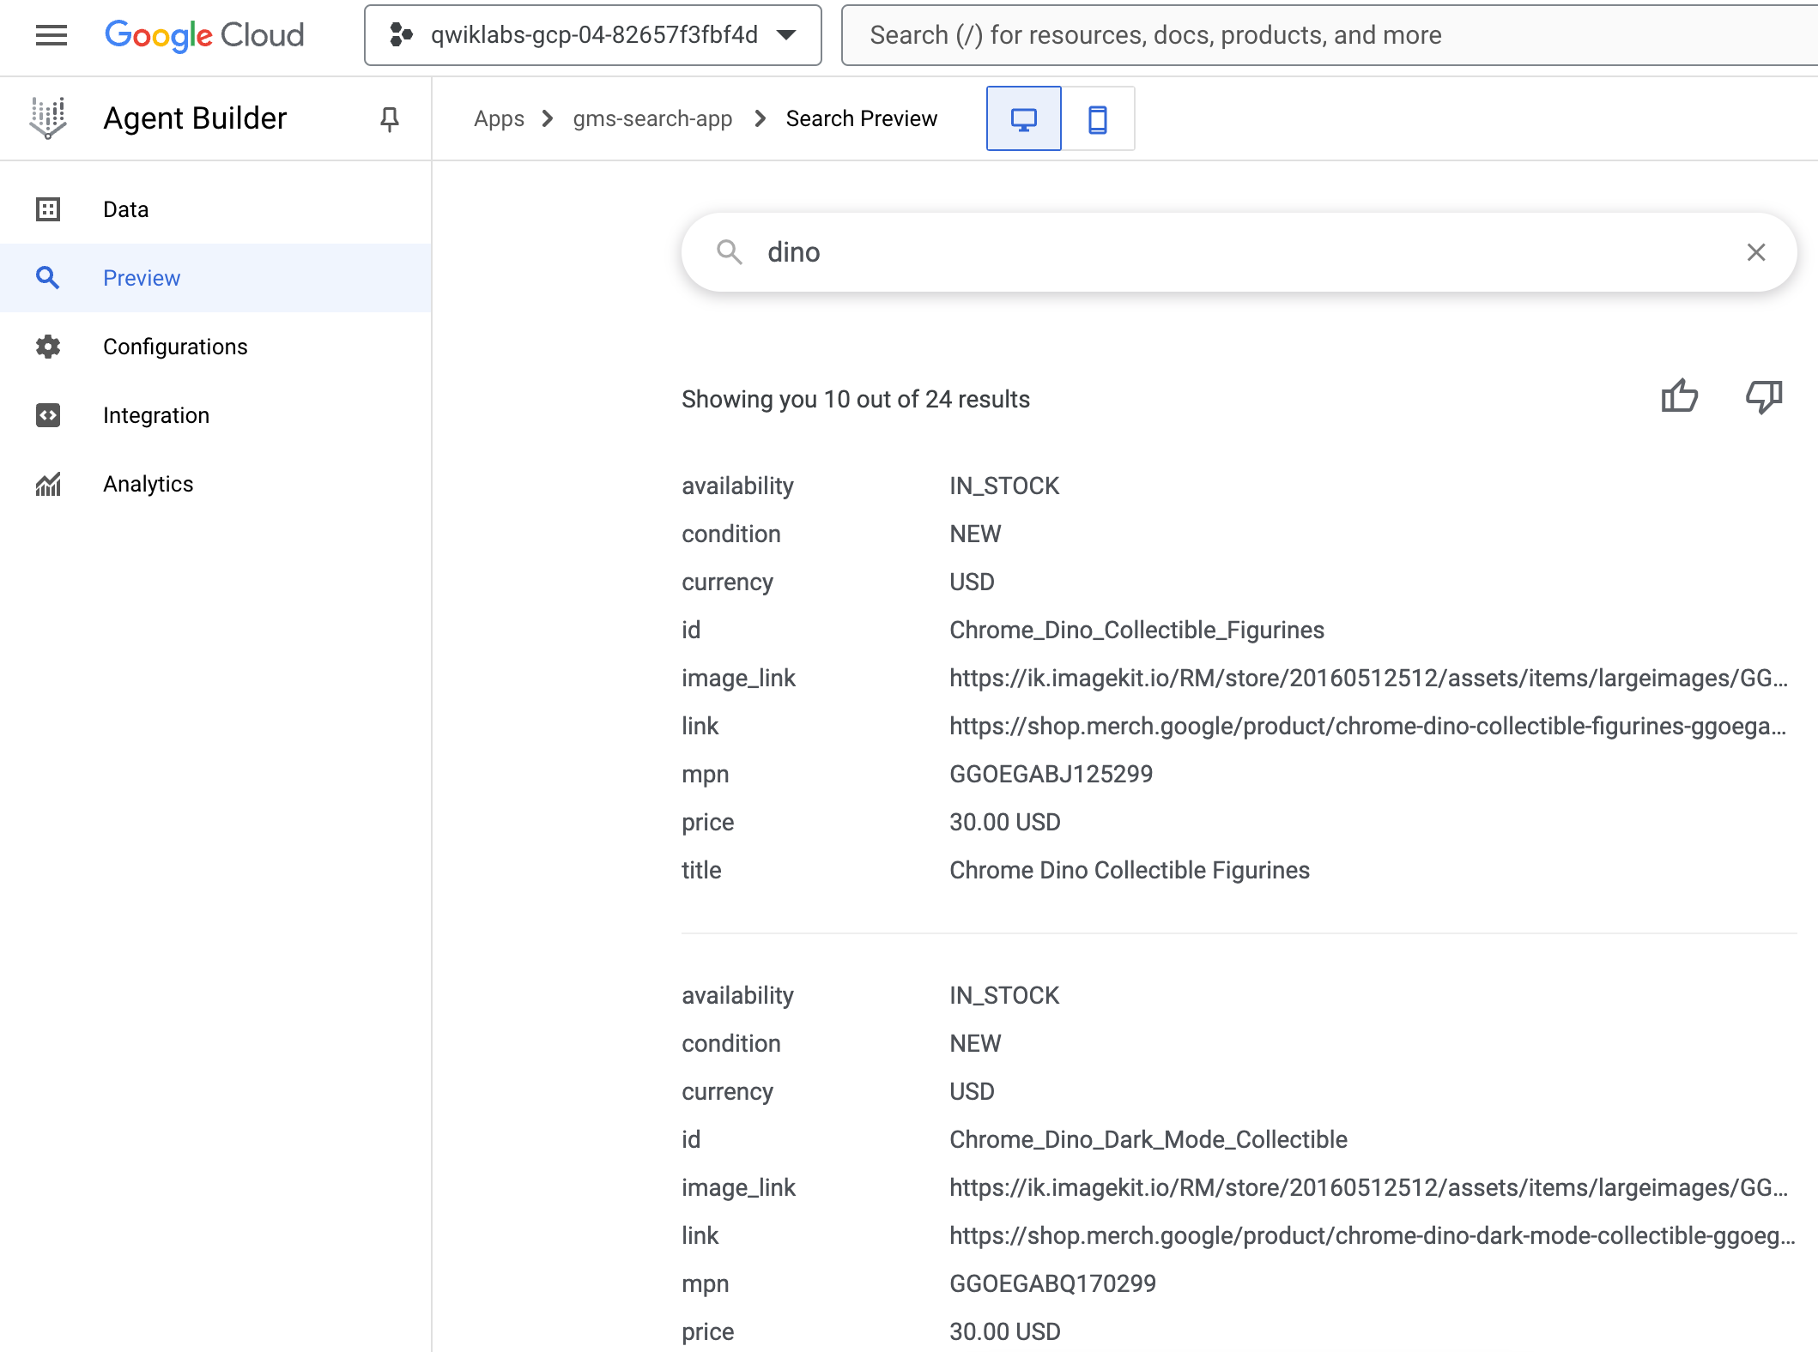Click the Integration code icon
The image size is (1818, 1352).
coord(48,415)
